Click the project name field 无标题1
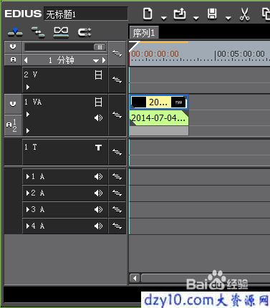 tap(86, 14)
